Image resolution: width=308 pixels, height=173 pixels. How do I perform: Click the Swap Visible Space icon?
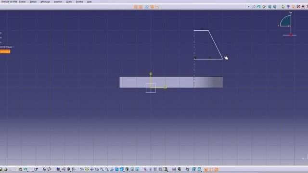pos(137,169)
